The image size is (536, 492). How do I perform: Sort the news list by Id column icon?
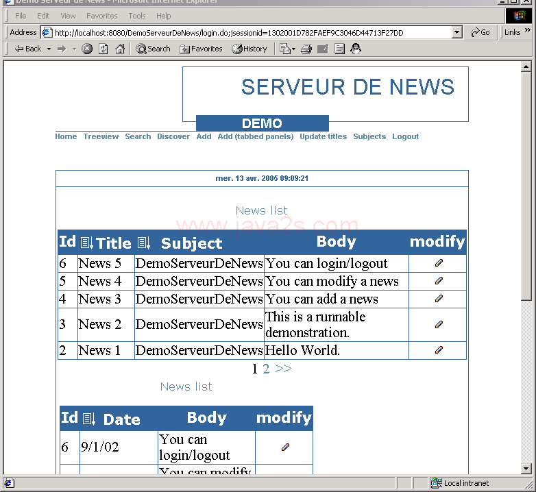[86, 243]
